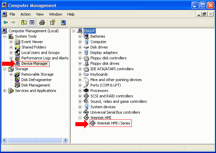The width and height of the screenshot is (216, 153).
Task: Open the Action menu
Action: pyautogui.click(x=25, y=14)
